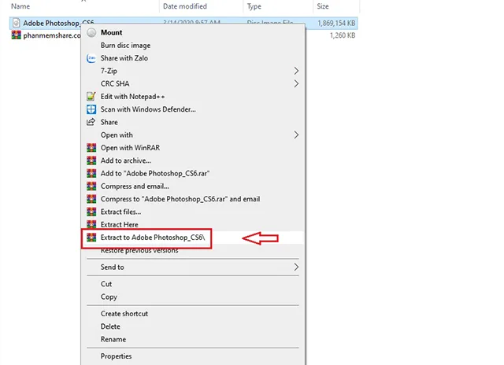
Task: Click WinRAR icon beside Extract files
Action: [x=91, y=212]
